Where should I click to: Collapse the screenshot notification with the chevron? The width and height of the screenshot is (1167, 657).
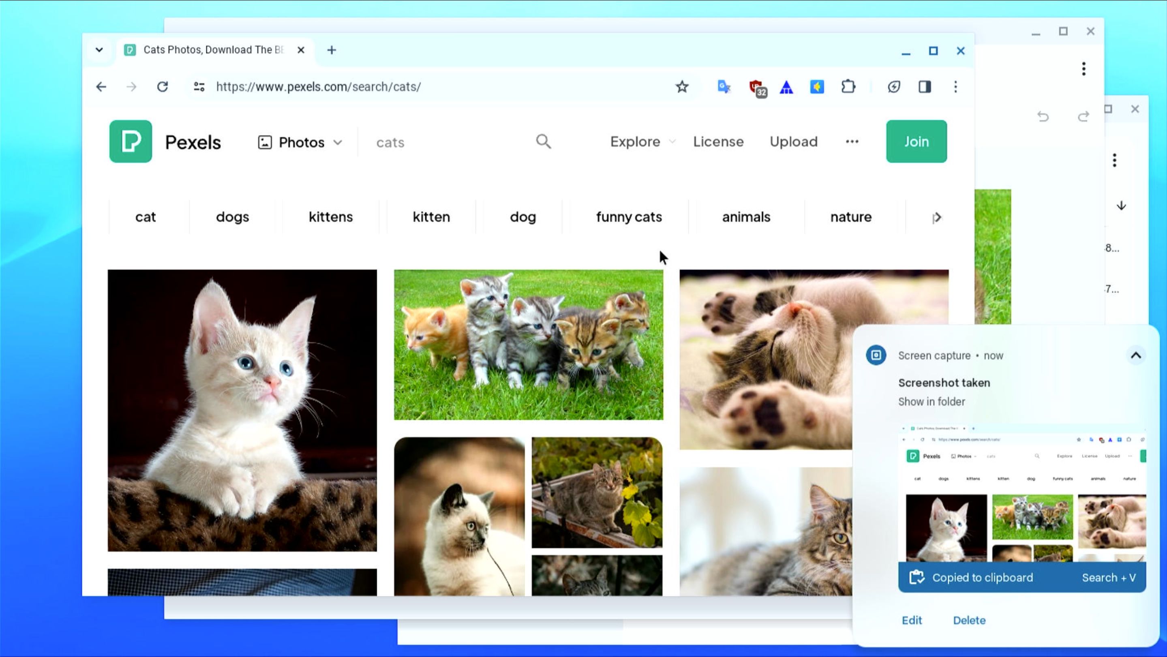click(x=1136, y=355)
